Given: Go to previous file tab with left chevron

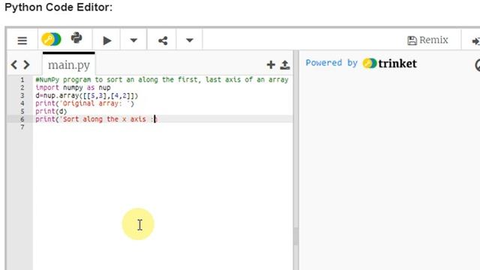Looking at the screenshot, I should [14, 64].
